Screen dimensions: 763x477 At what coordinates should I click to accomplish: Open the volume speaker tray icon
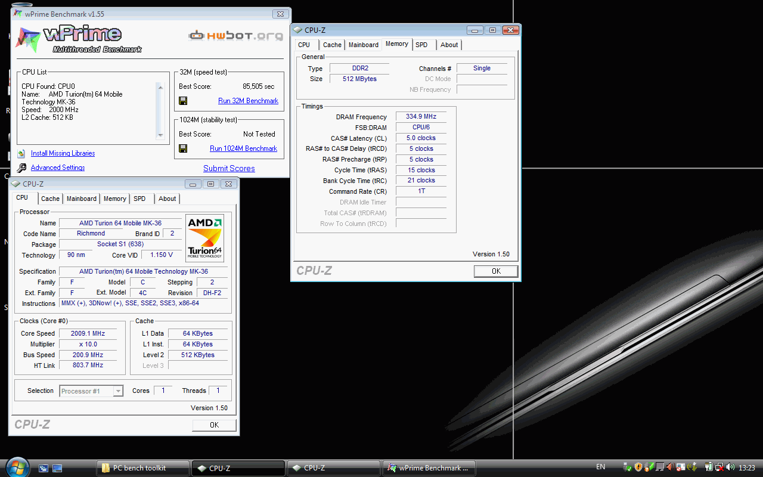[730, 467]
